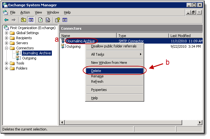Expand the Folders node

6,68
